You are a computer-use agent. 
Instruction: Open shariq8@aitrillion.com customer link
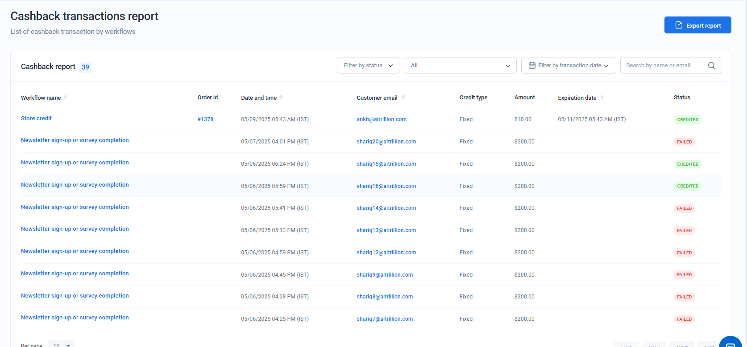click(x=385, y=296)
